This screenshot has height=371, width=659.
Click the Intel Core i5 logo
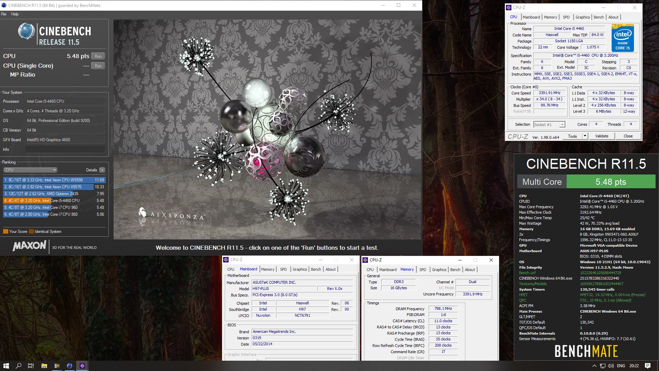coord(623,38)
